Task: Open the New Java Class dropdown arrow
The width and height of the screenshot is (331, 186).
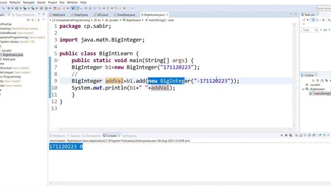Action: 50,8
